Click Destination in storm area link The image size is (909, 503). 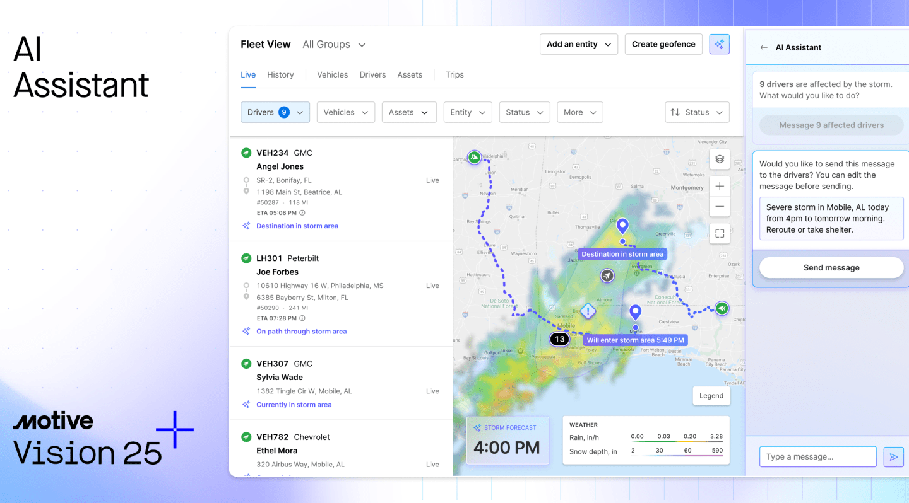(297, 226)
